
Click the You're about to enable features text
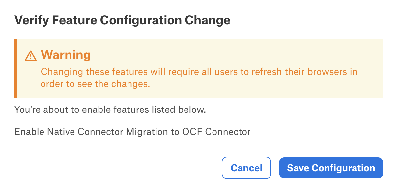(x=110, y=110)
